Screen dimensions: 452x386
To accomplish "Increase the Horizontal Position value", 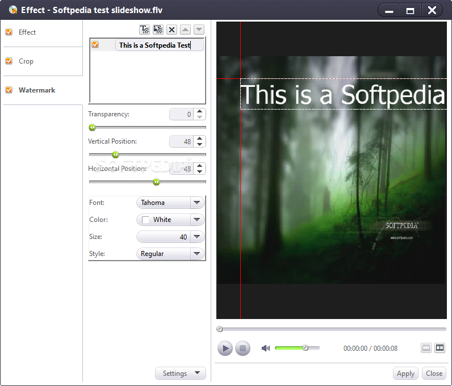I will coord(199,166).
